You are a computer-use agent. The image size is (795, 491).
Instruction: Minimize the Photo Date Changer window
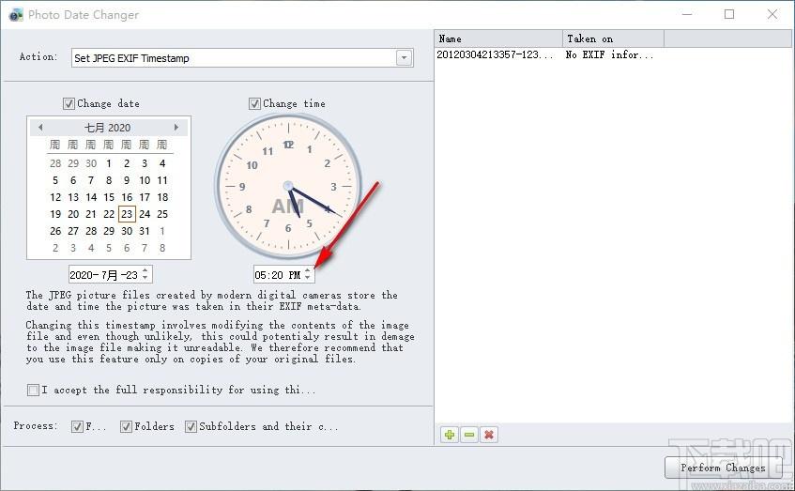point(687,14)
